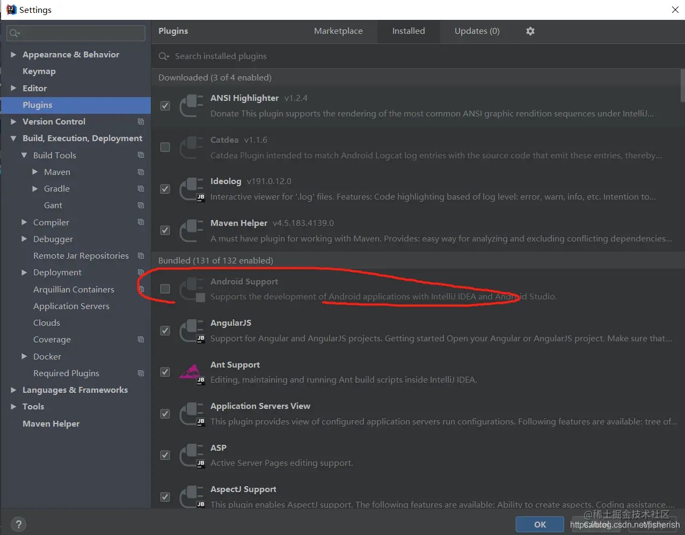Expand the Debugger node arrow
This screenshot has width=685, height=535.
pos(24,239)
